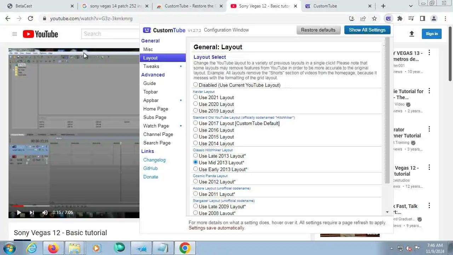Bookmark this page with the star icon
Viewport: 453px width, 255px height.
point(374,18)
